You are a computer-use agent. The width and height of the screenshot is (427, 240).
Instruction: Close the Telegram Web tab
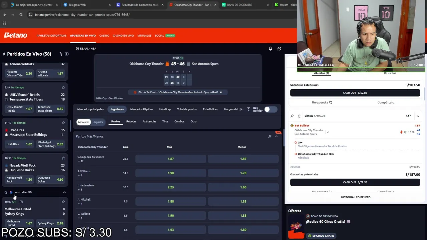(110, 5)
